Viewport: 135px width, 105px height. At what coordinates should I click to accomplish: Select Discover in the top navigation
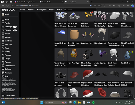coord(31,10)
